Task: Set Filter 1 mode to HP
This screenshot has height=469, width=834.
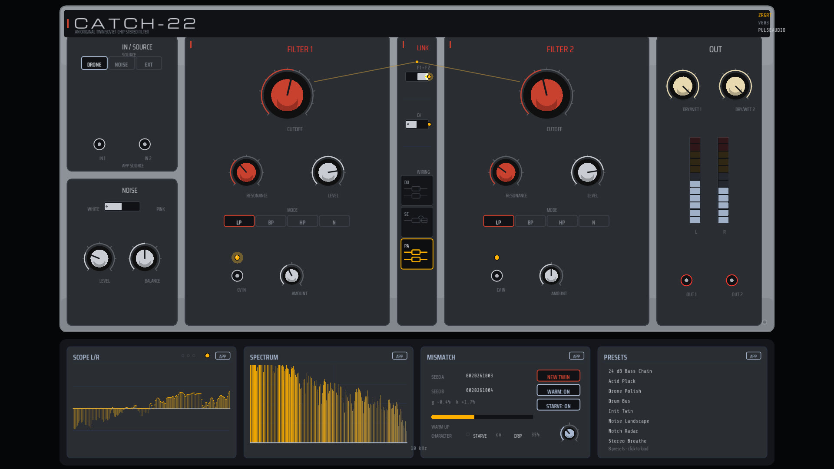Action: click(302, 221)
